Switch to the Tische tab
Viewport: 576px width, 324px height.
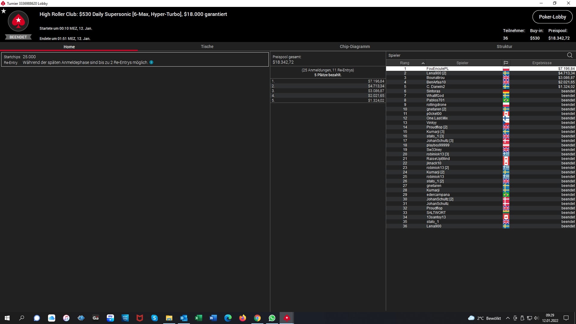[207, 46]
